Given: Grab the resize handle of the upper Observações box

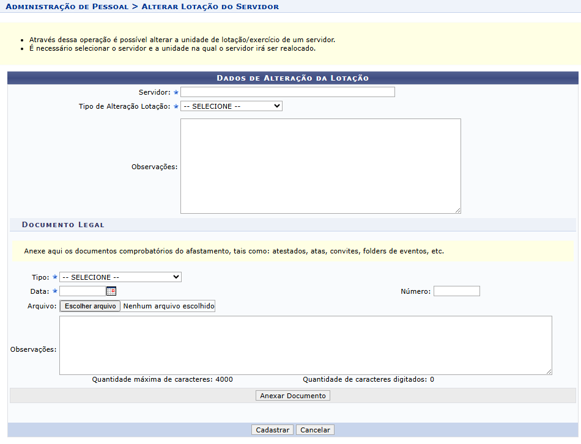Looking at the screenshot, I should pos(457,209).
